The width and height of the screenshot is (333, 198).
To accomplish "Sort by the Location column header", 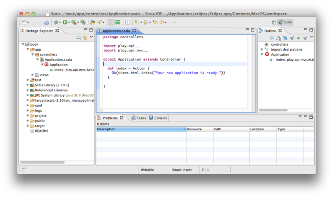I will [263, 129].
